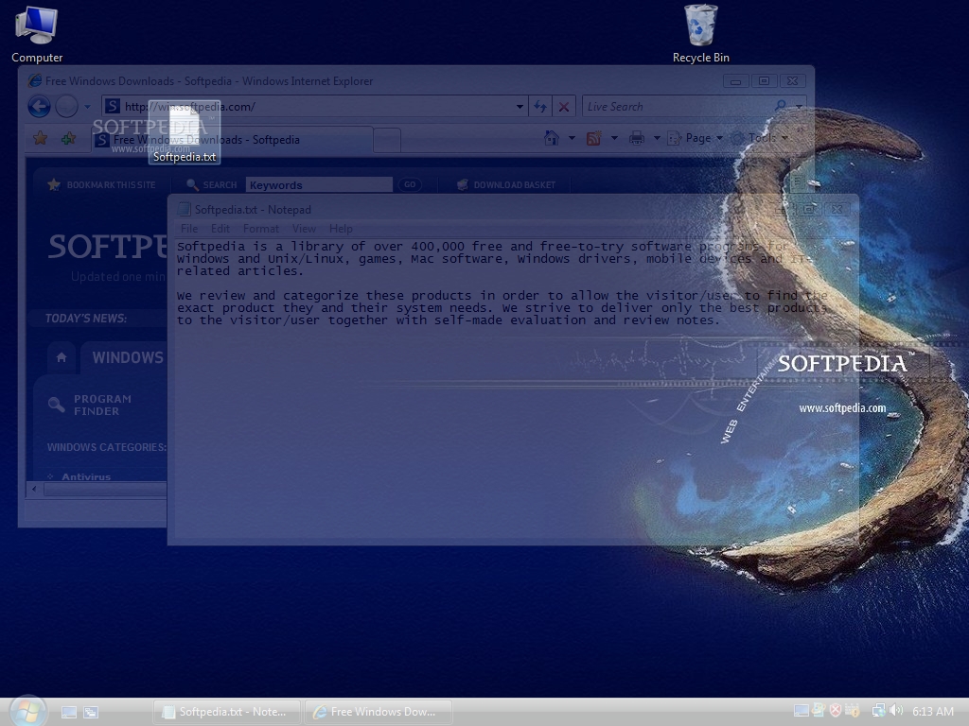Click Add to Favorites icon
Image resolution: width=969 pixels, height=726 pixels.
(x=68, y=138)
